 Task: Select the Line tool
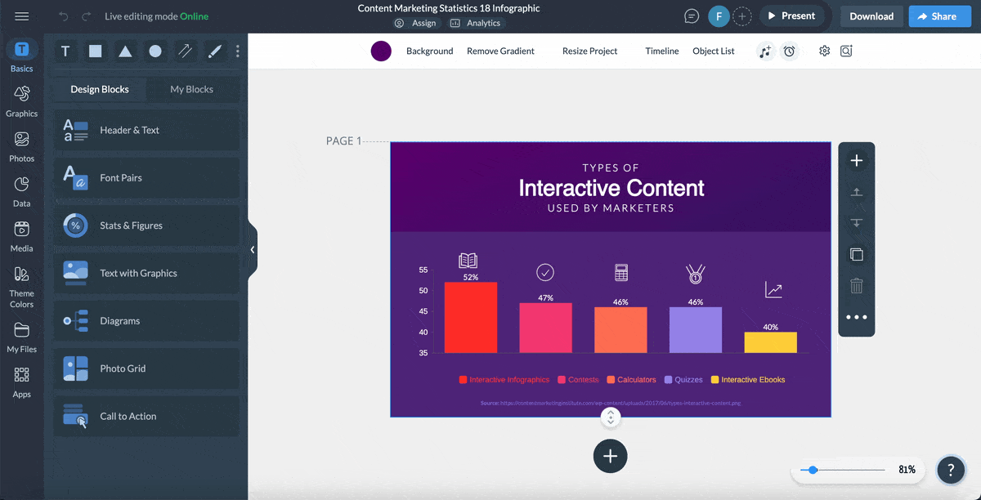185,51
